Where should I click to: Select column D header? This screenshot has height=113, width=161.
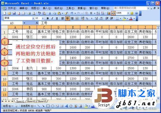pos(59,27)
